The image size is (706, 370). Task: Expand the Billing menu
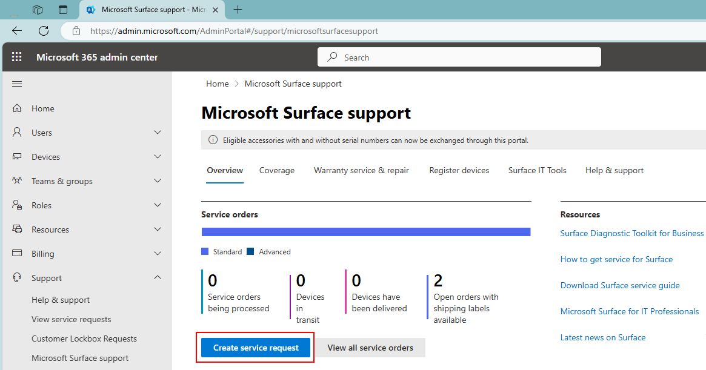point(157,253)
